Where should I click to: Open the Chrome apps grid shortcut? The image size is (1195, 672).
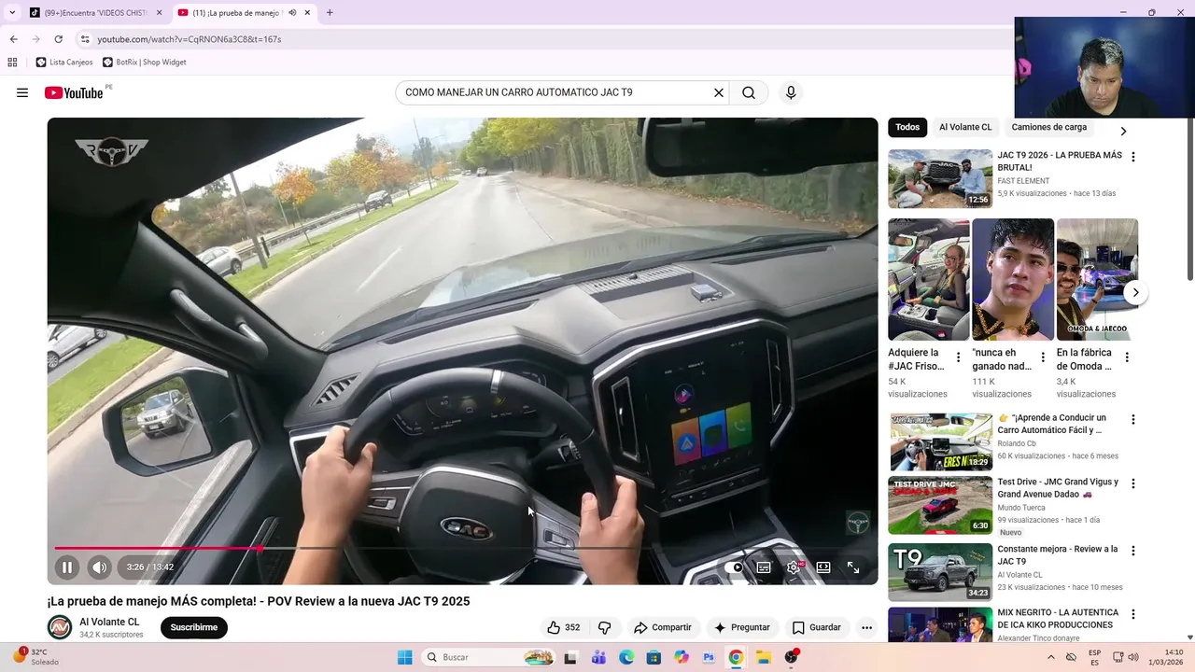[12, 63]
